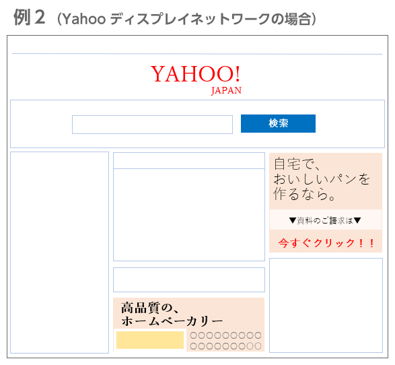Click the short wide empty box below center panel

coord(189,279)
